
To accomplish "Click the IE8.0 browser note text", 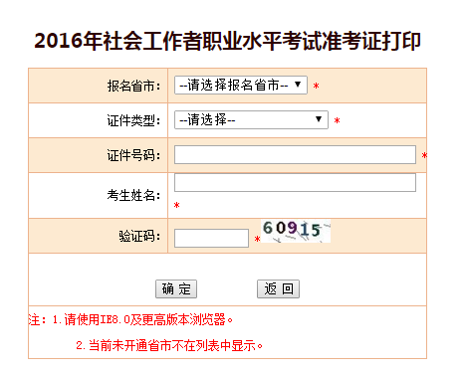I will (130, 319).
